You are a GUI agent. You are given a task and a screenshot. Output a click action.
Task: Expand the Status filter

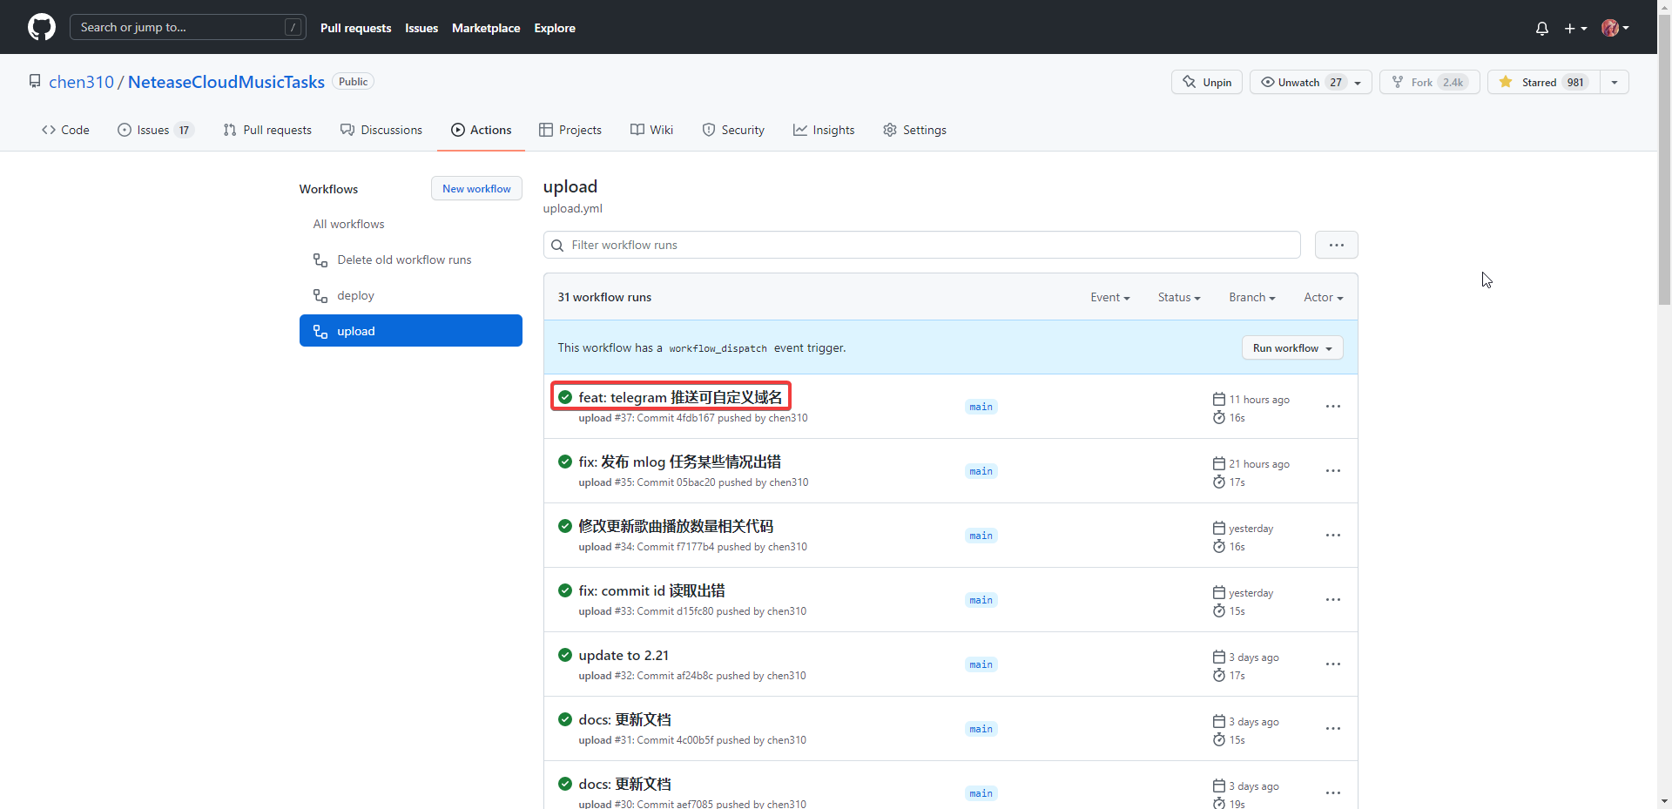coord(1178,297)
